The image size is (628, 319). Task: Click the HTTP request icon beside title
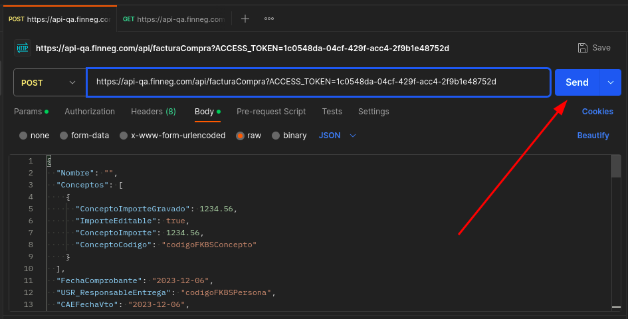click(x=23, y=48)
